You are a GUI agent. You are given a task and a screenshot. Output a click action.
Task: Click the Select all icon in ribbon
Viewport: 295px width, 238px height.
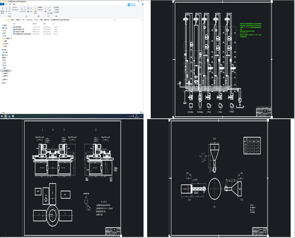[56, 7]
